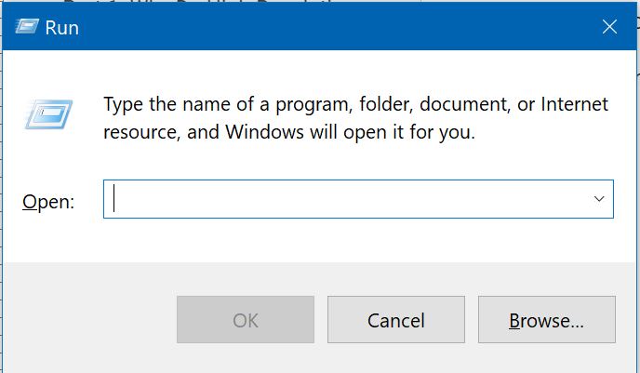The height and width of the screenshot is (373, 640).
Task: Click the "Windows will open it for you" line
Action: pyautogui.click(x=350, y=132)
